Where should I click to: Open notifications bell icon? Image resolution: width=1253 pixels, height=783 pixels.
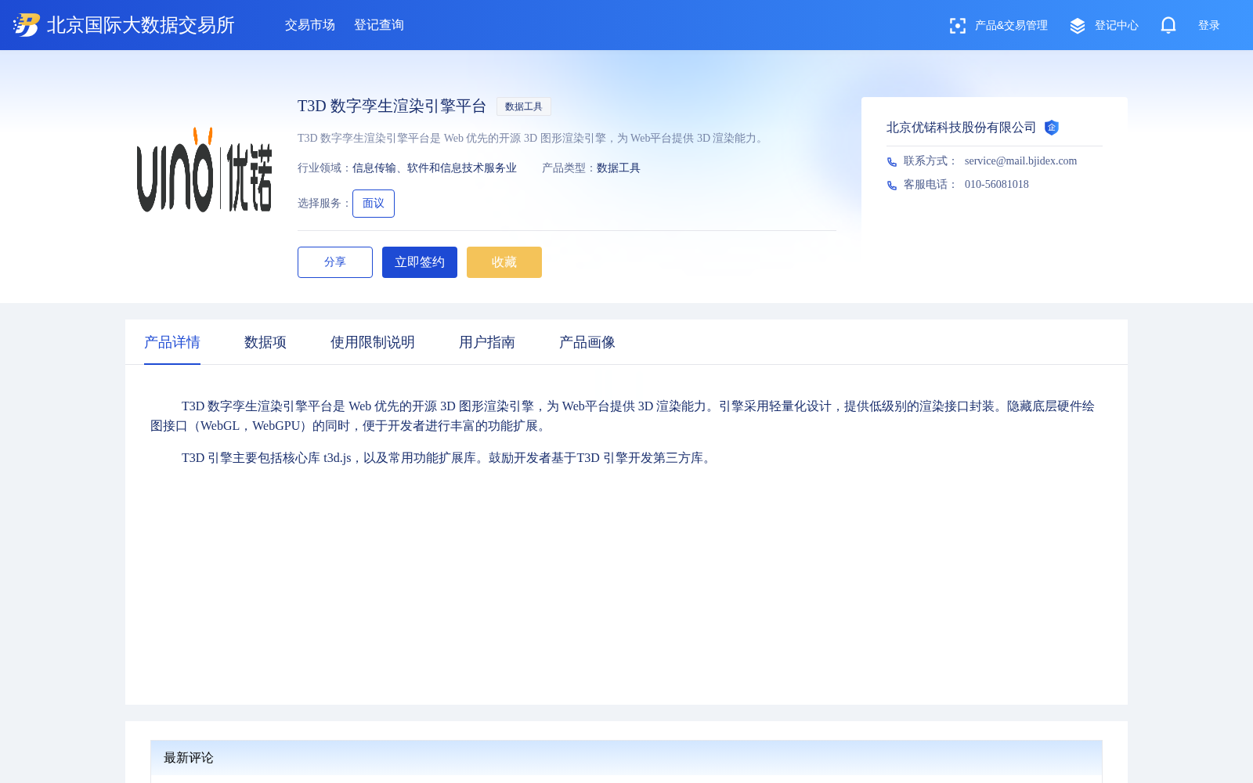click(1168, 25)
